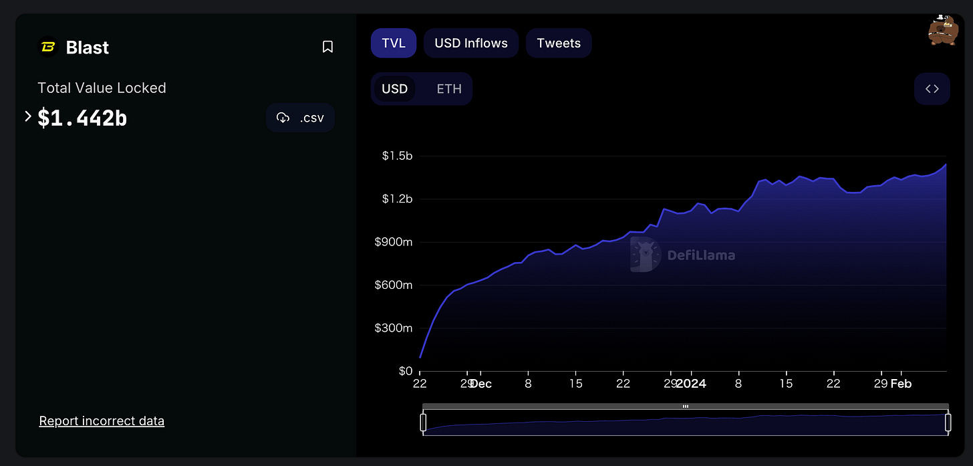Click the 2024 x-axis label
Screen dimensions: 973x466
692,384
